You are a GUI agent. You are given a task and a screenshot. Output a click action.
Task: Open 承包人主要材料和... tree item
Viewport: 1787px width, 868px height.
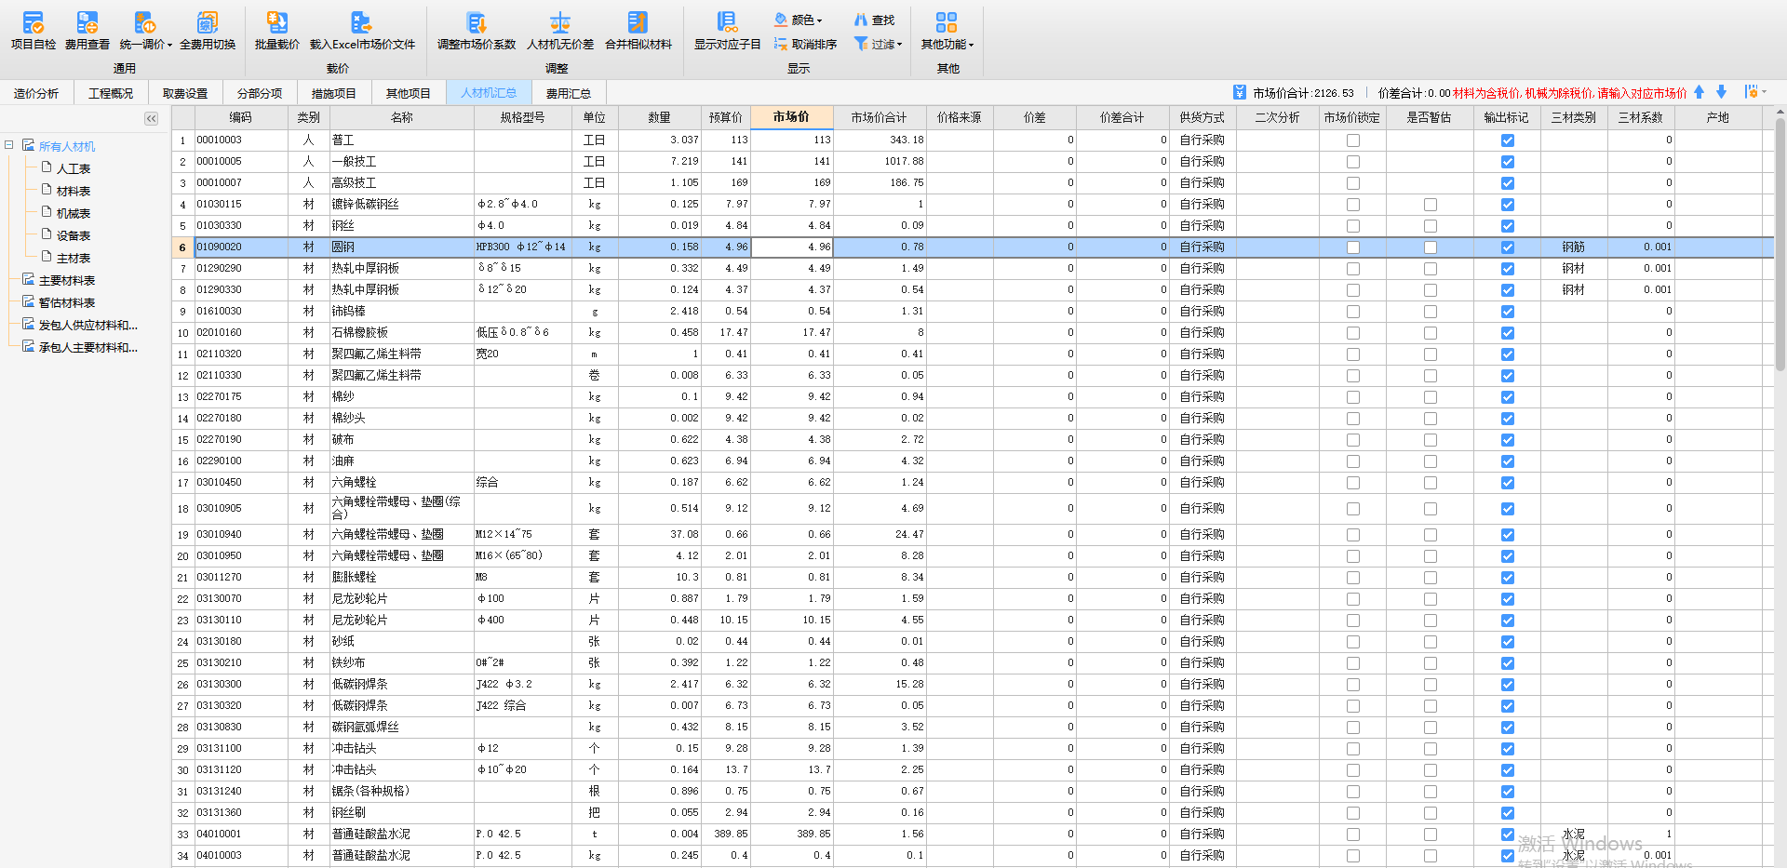point(87,347)
